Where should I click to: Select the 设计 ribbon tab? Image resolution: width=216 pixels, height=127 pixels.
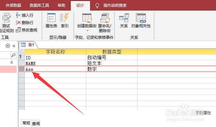click(x=80, y=5)
